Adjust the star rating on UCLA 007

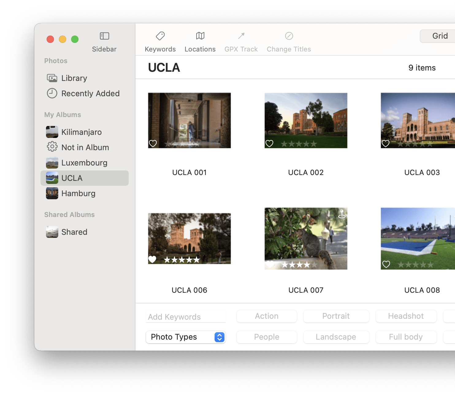tap(299, 265)
